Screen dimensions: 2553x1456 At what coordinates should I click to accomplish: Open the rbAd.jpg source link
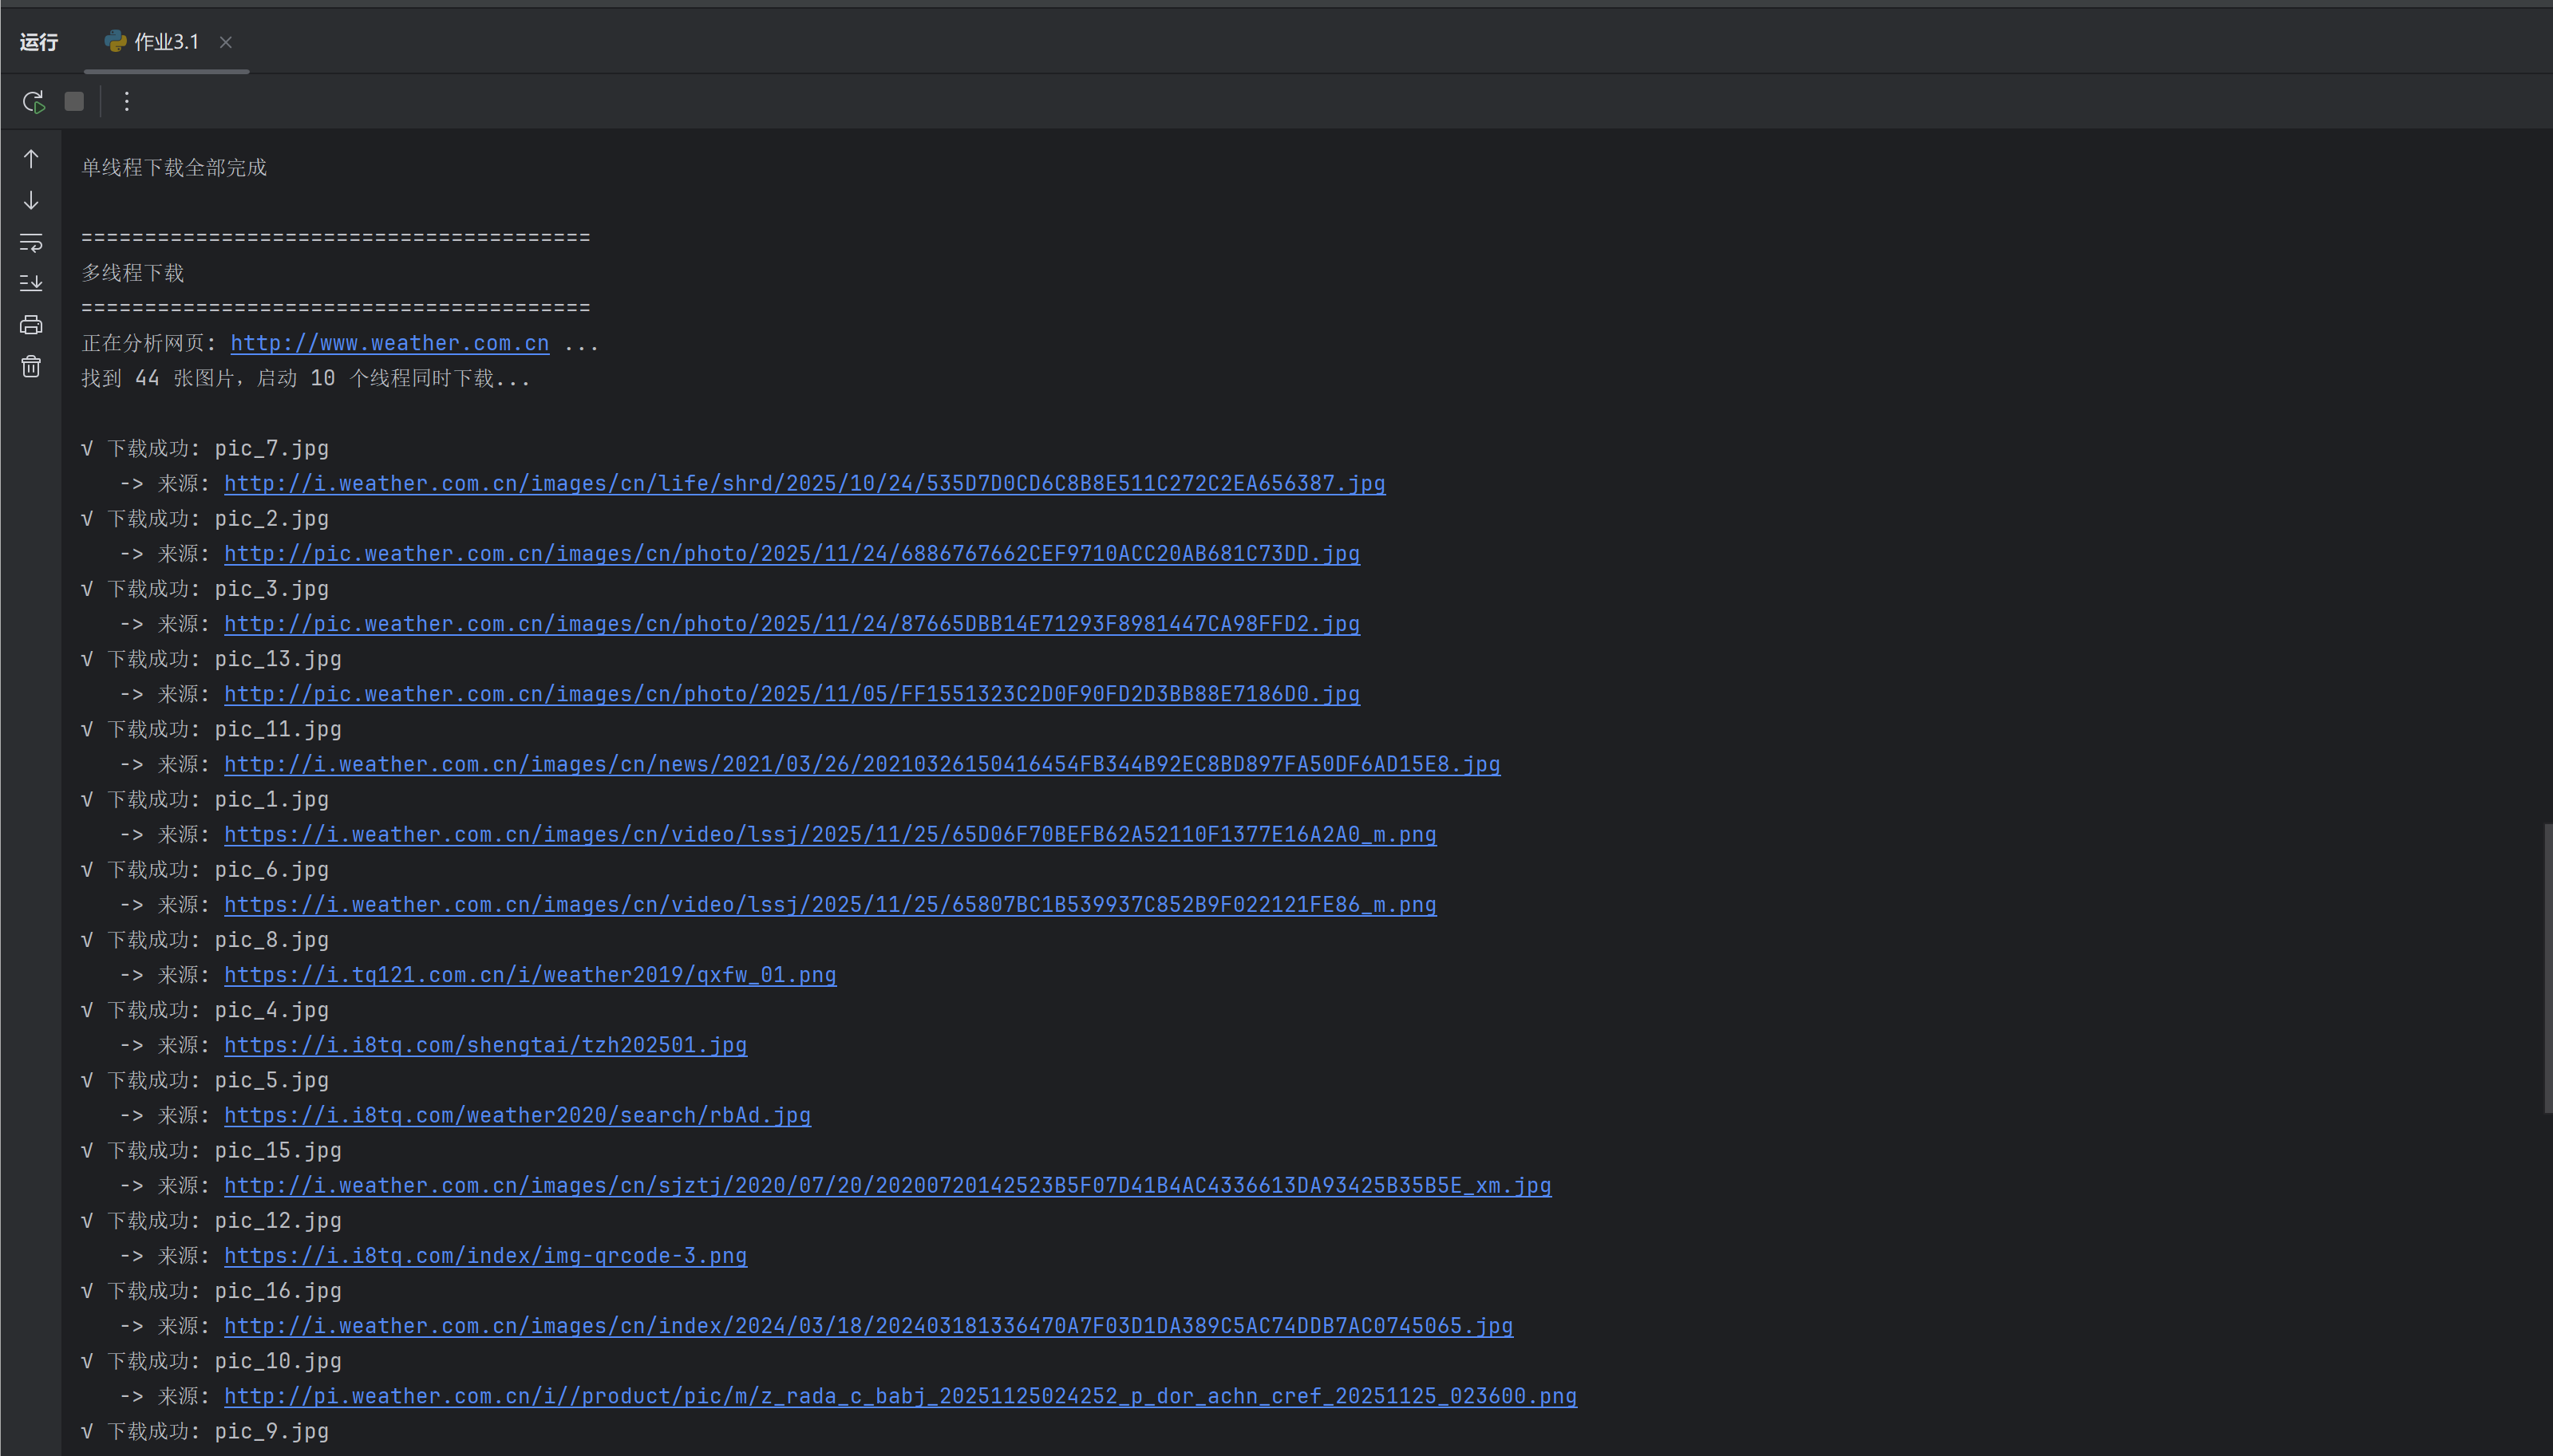pos(517,1115)
